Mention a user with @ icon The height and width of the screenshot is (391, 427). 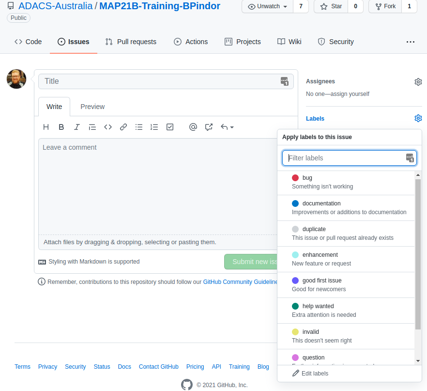pos(193,127)
